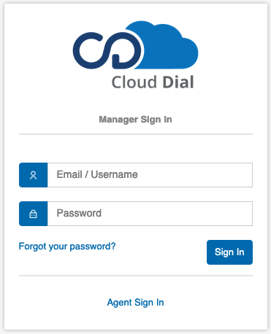Open the 'Forgot your password?' link

67,246
